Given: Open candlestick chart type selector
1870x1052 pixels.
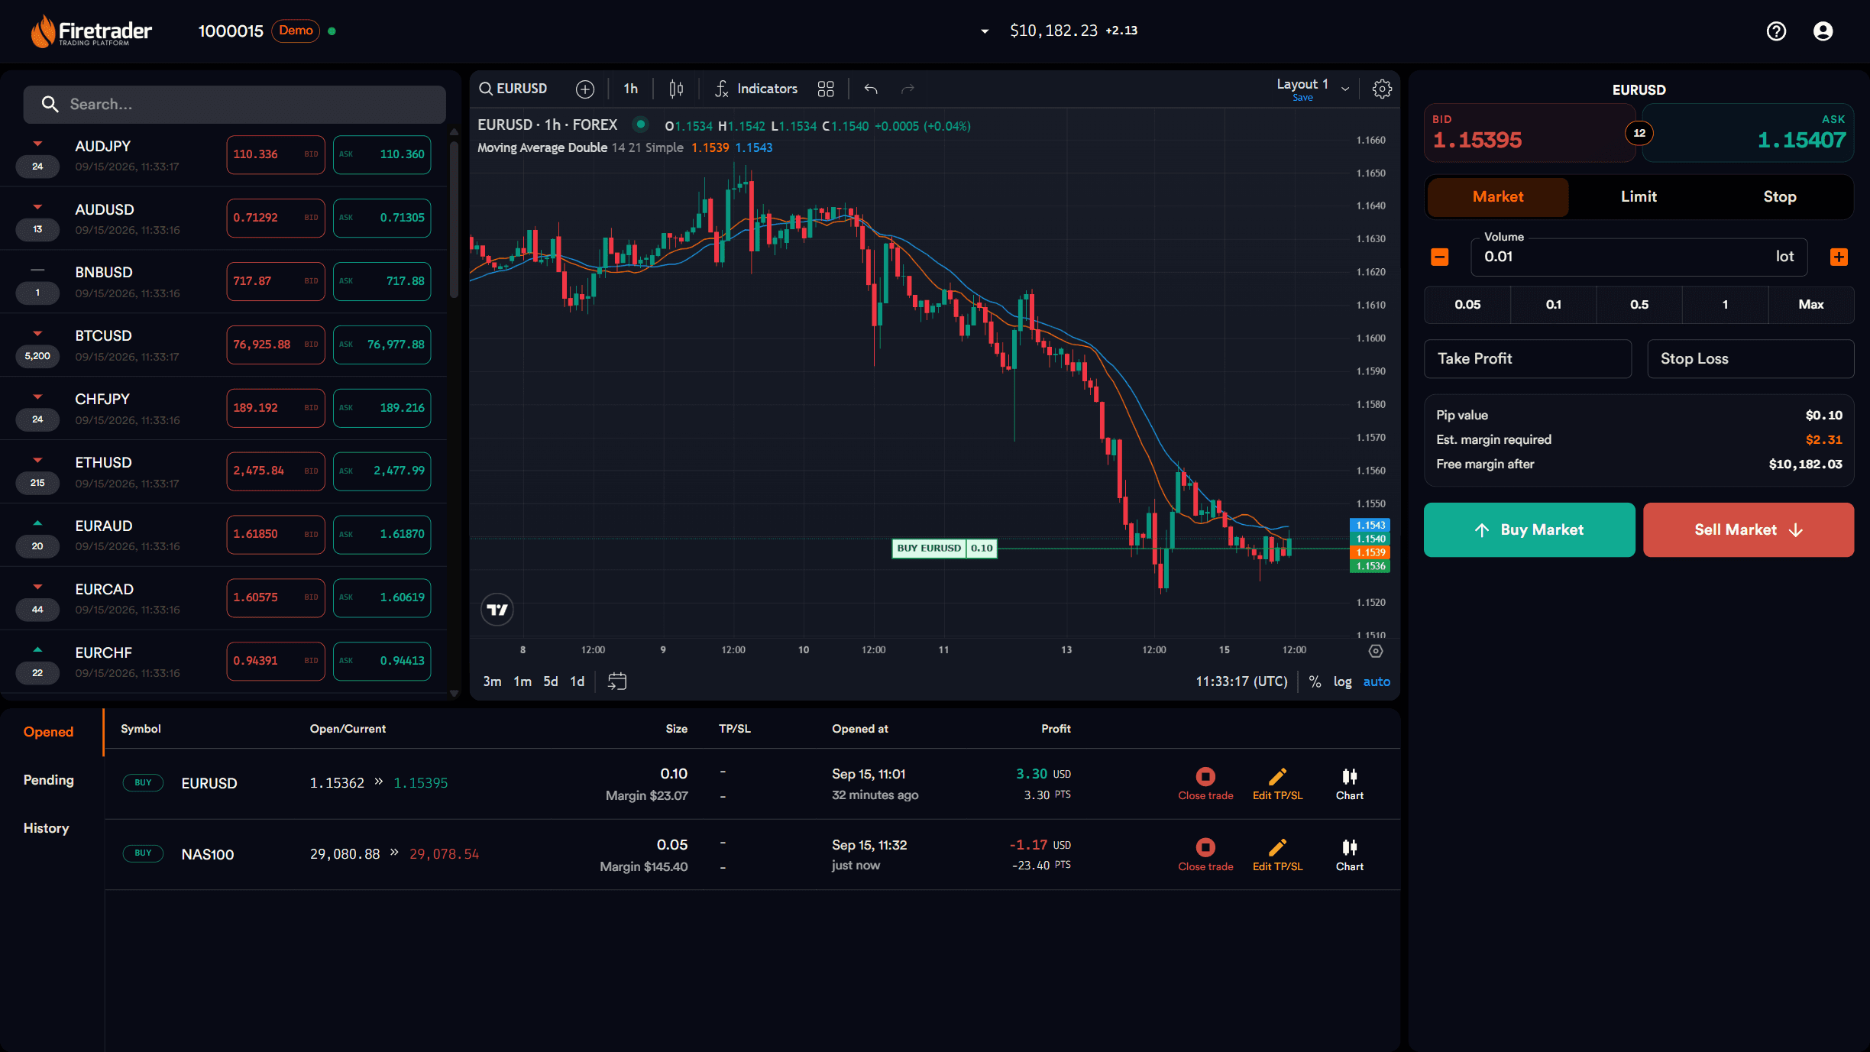Looking at the screenshot, I should click(676, 89).
